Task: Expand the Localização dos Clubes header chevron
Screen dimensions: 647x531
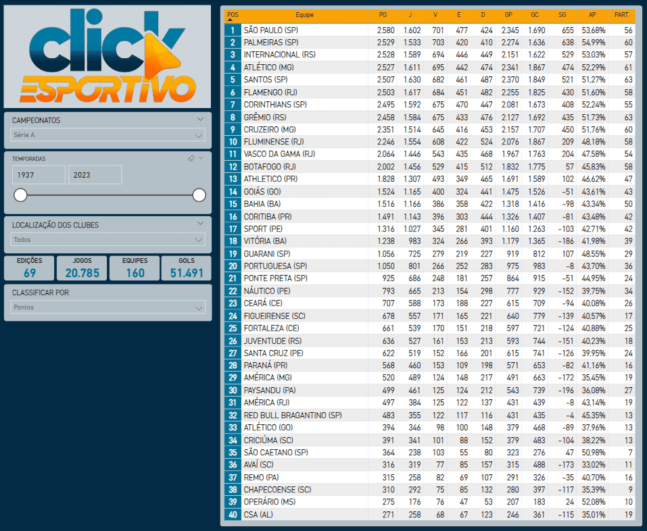Action: coord(200,224)
